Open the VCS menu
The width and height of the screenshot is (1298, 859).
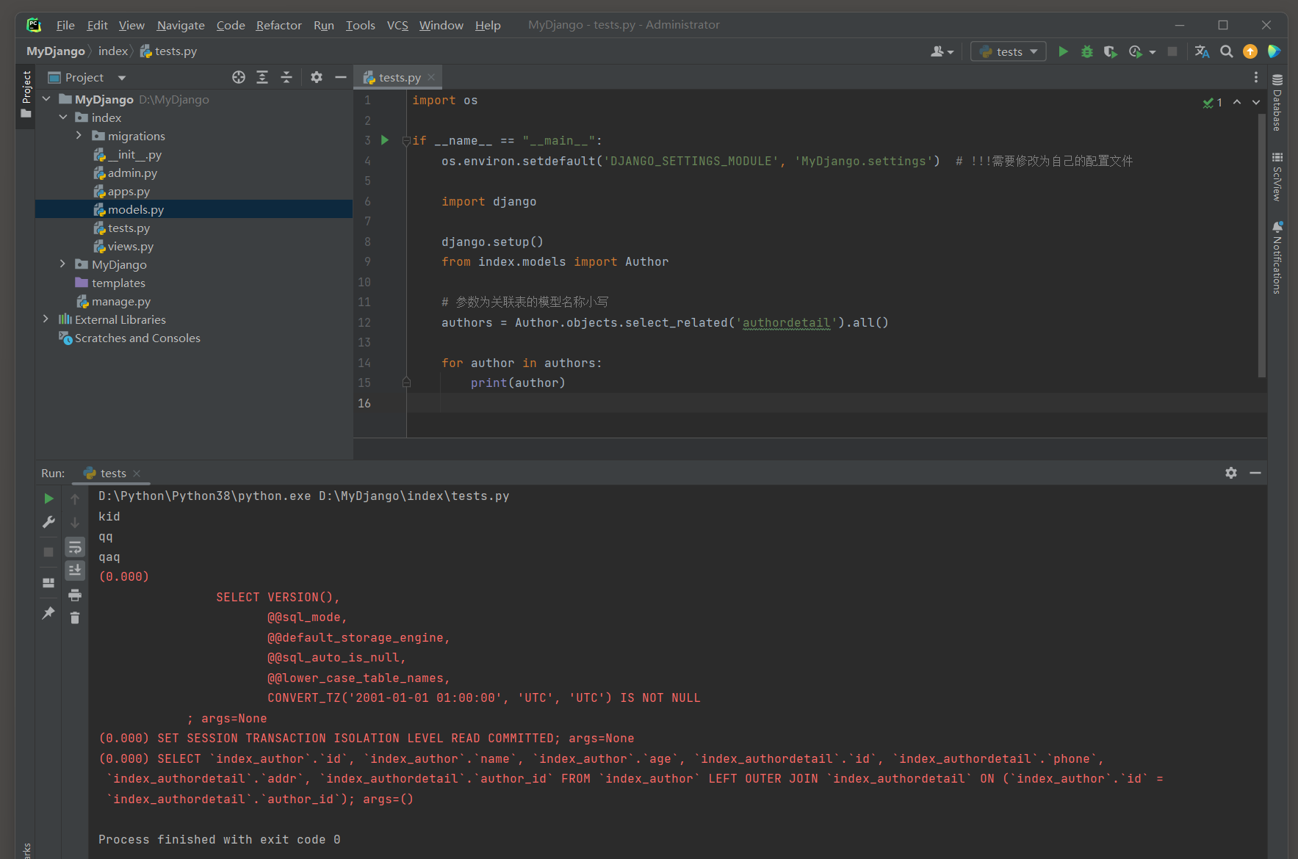[x=397, y=25]
